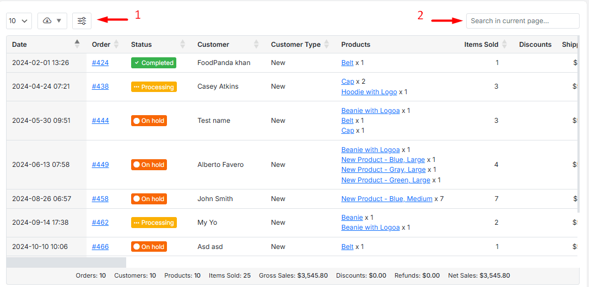Open order #424 link
Viewport: 589px width, 287px height.
click(x=100, y=63)
